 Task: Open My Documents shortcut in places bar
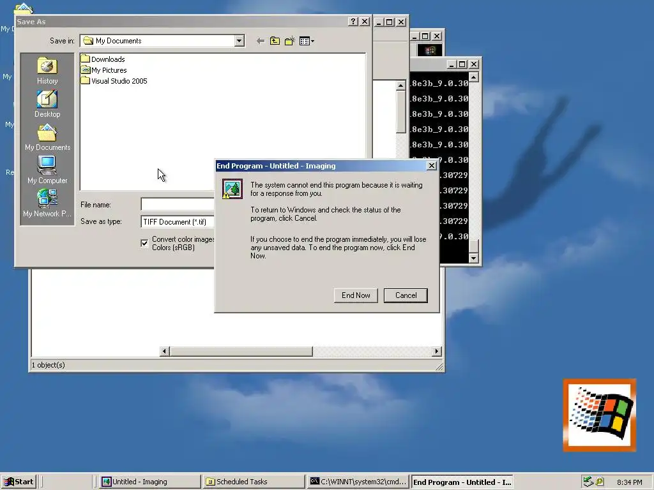[x=47, y=138]
